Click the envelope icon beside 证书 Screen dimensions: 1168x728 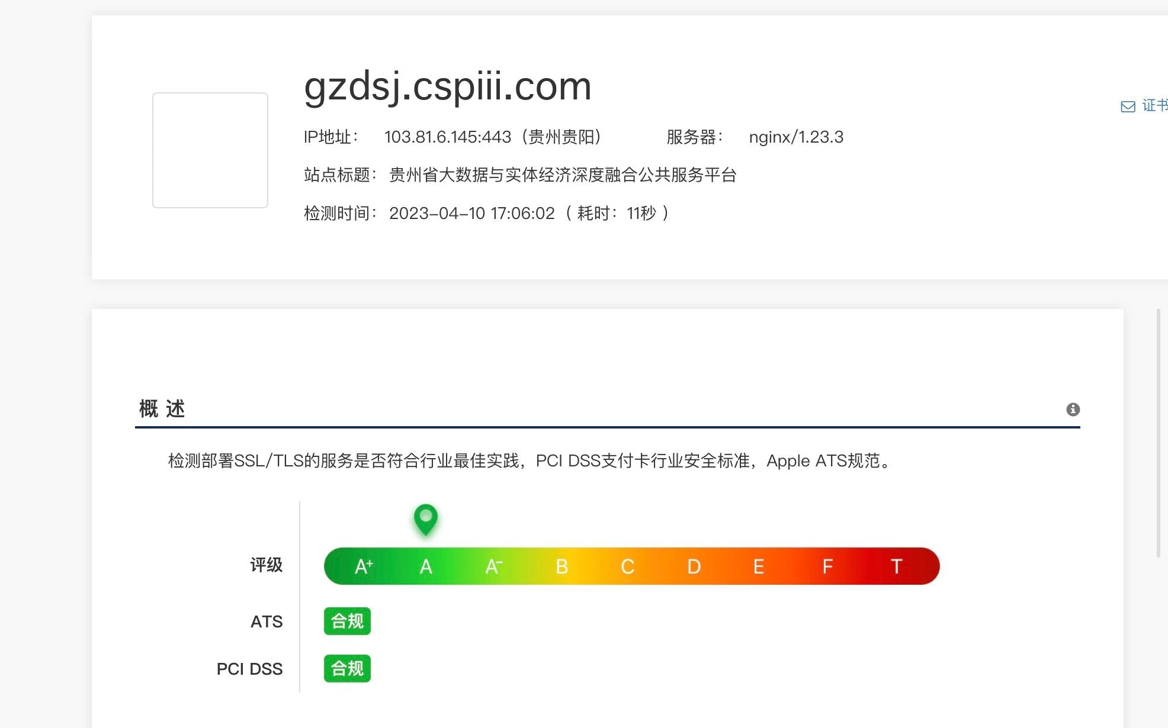[1128, 107]
